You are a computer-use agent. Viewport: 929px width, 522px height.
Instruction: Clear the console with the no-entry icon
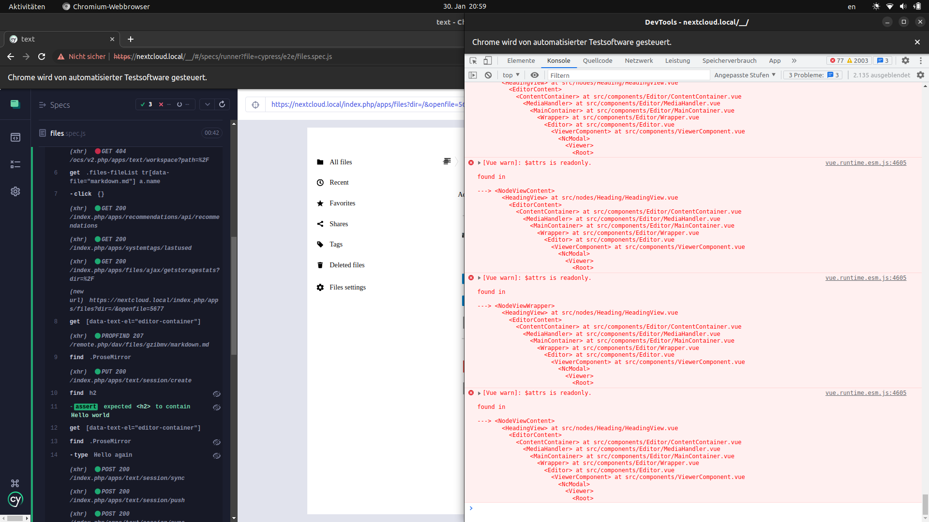pos(488,75)
